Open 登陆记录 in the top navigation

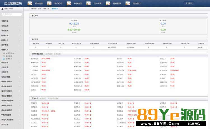click(x=117, y=3)
